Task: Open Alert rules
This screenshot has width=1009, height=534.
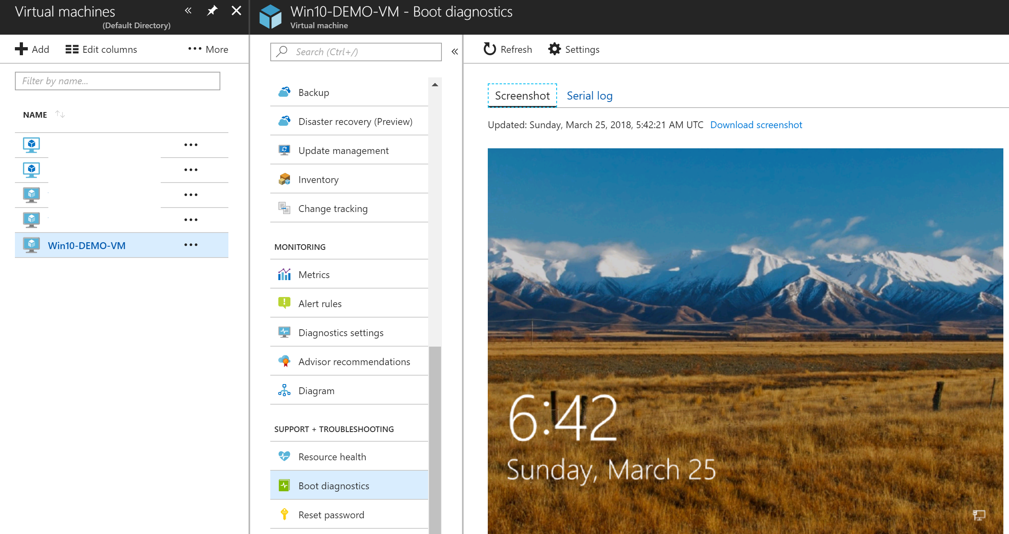Action: pos(319,303)
